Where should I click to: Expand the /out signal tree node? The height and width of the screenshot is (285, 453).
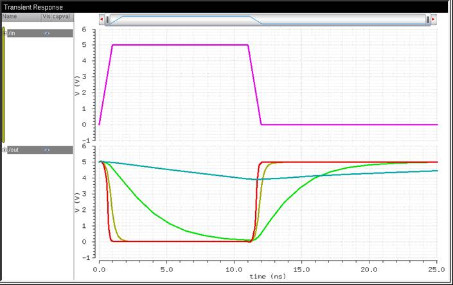(x=5, y=150)
